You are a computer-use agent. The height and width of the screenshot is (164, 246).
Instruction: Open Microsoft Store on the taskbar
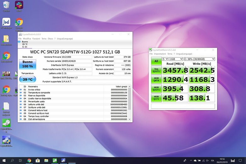pyautogui.click(x=37, y=161)
